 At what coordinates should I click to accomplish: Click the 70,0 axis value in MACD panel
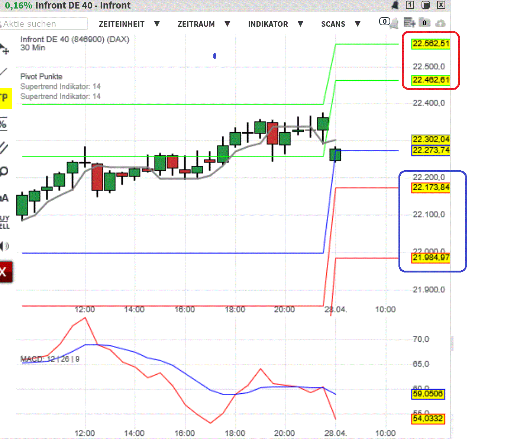421,339
